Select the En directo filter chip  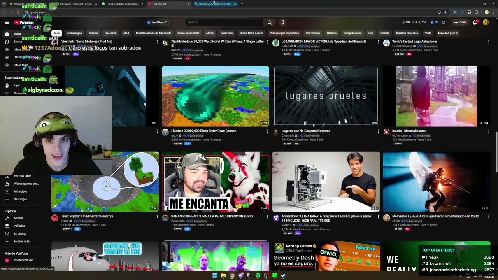click(226, 33)
